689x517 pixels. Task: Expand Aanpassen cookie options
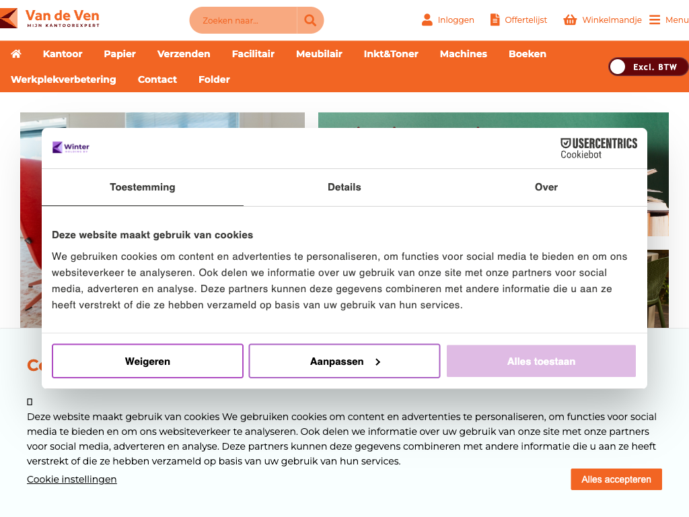tap(344, 361)
